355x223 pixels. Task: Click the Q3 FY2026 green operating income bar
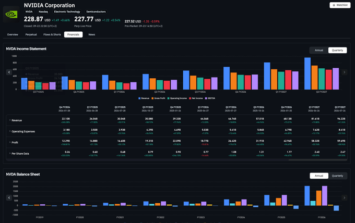click(200, 83)
